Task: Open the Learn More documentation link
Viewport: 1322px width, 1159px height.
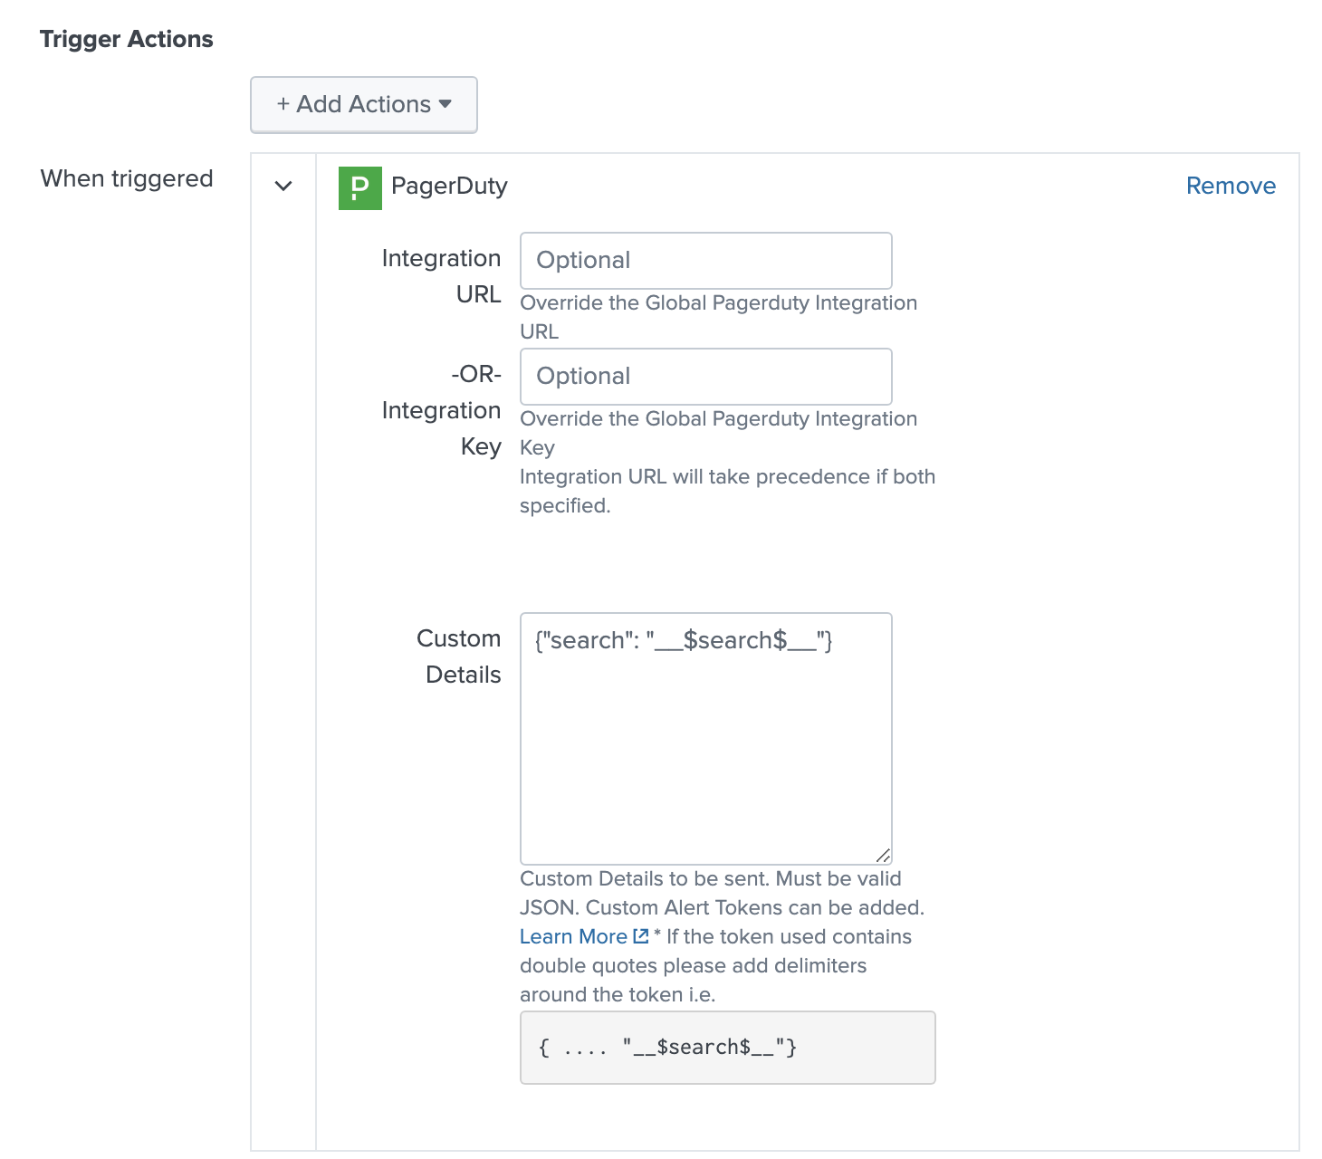Action: pyautogui.click(x=573, y=936)
